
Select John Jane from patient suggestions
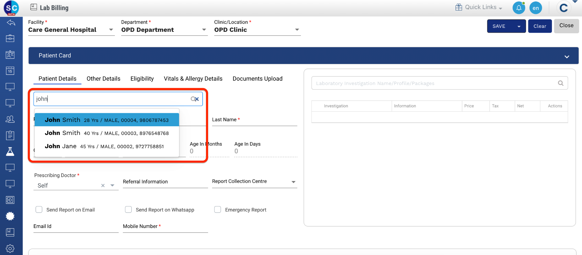pyautogui.click(x=104, y=146)
